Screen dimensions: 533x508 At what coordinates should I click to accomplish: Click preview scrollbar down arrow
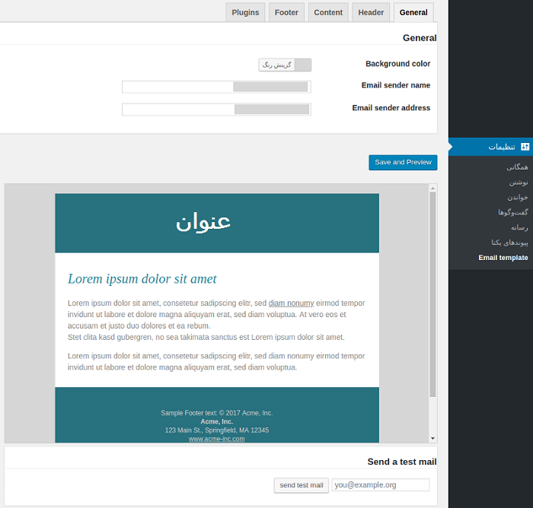click(432, 438)
